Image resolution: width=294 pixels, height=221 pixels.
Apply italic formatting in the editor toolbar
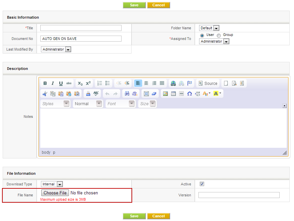(x=53, y=84)
